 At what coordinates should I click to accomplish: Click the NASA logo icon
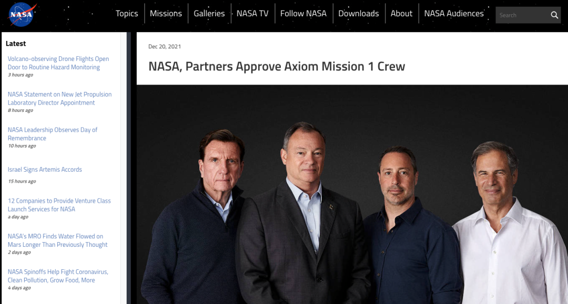[x=22, y=15]
